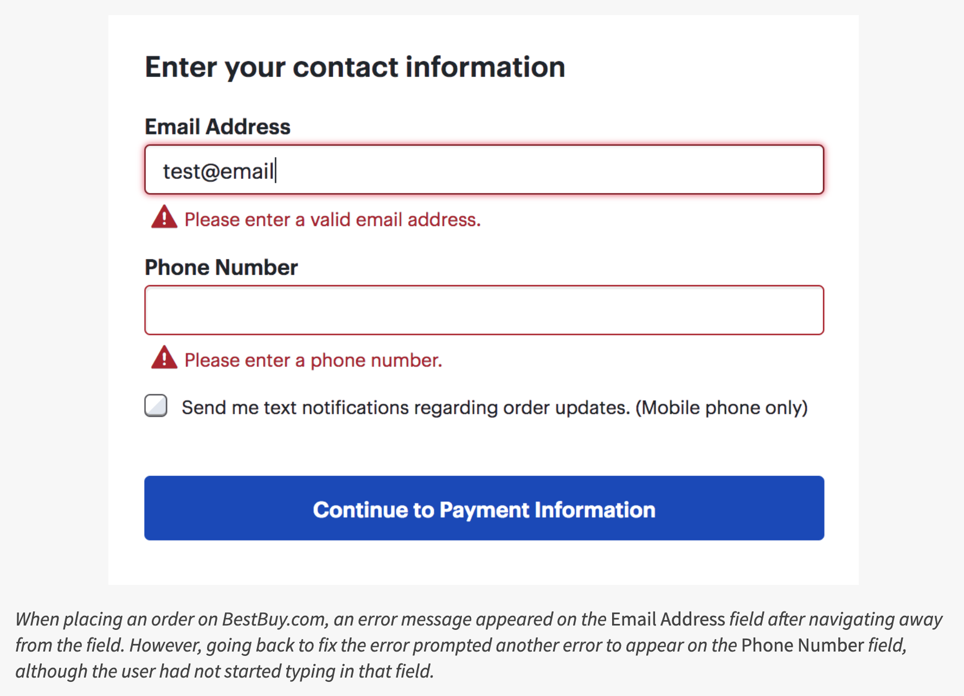This screenshot has height=696, width=964.
Task: Click the warning icon beside the email error
Action: (x=164, y=217)
